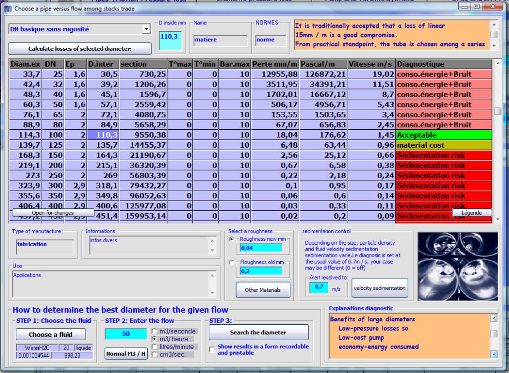
Task: Click Other Materials button
Action: point(263,290)
